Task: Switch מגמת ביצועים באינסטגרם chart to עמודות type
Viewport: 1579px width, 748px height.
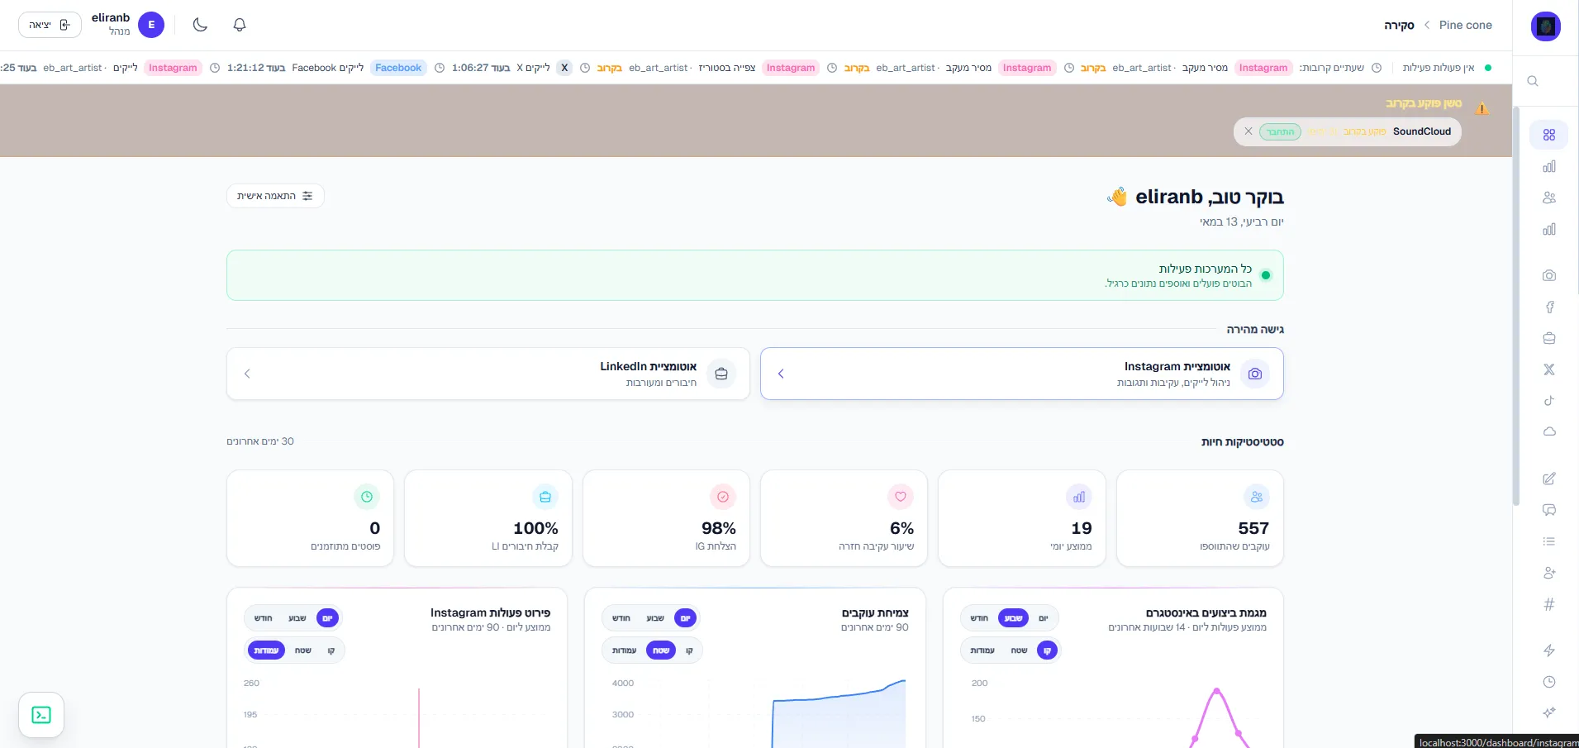Action: click(x=982, y=650)
